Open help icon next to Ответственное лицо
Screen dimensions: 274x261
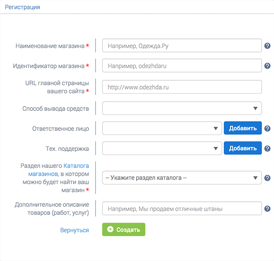[267, 129]
